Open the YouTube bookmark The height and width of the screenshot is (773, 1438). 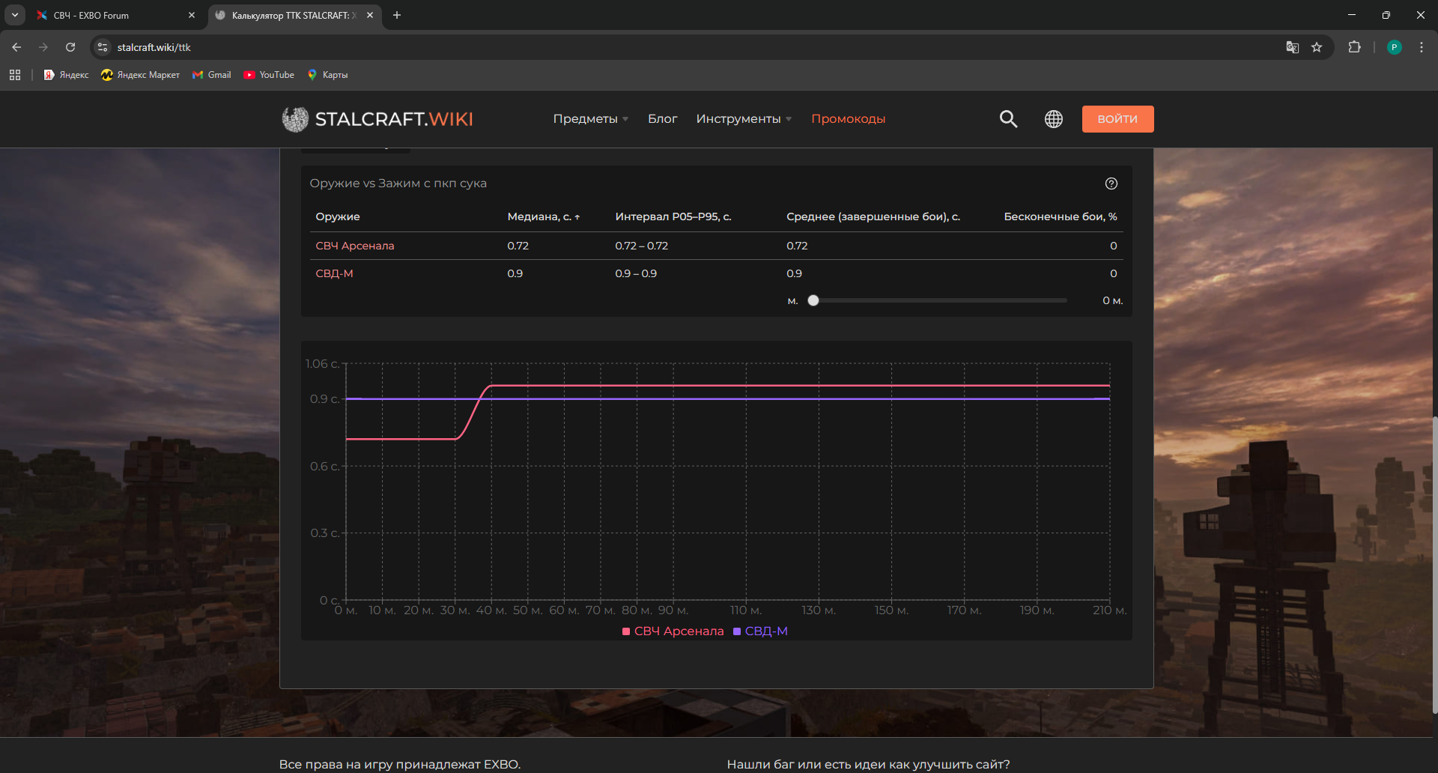[269, 75]
